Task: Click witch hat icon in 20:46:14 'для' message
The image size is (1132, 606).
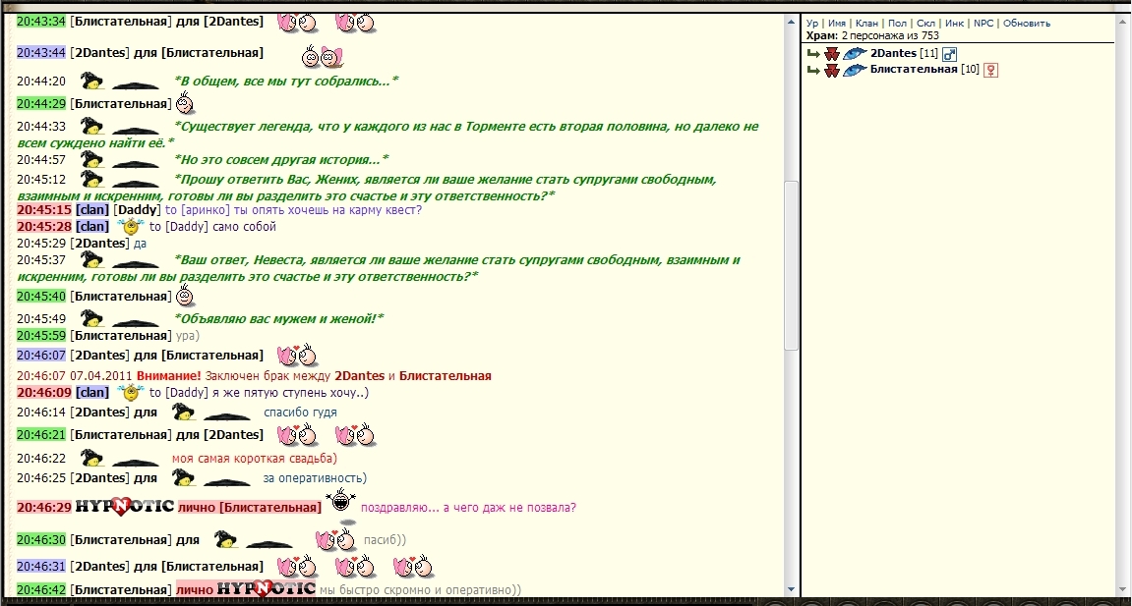Action: pos(183,413)
